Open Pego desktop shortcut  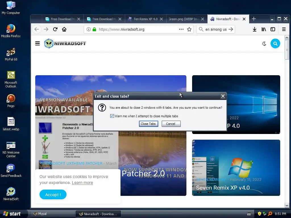click(x=11, y=101)
